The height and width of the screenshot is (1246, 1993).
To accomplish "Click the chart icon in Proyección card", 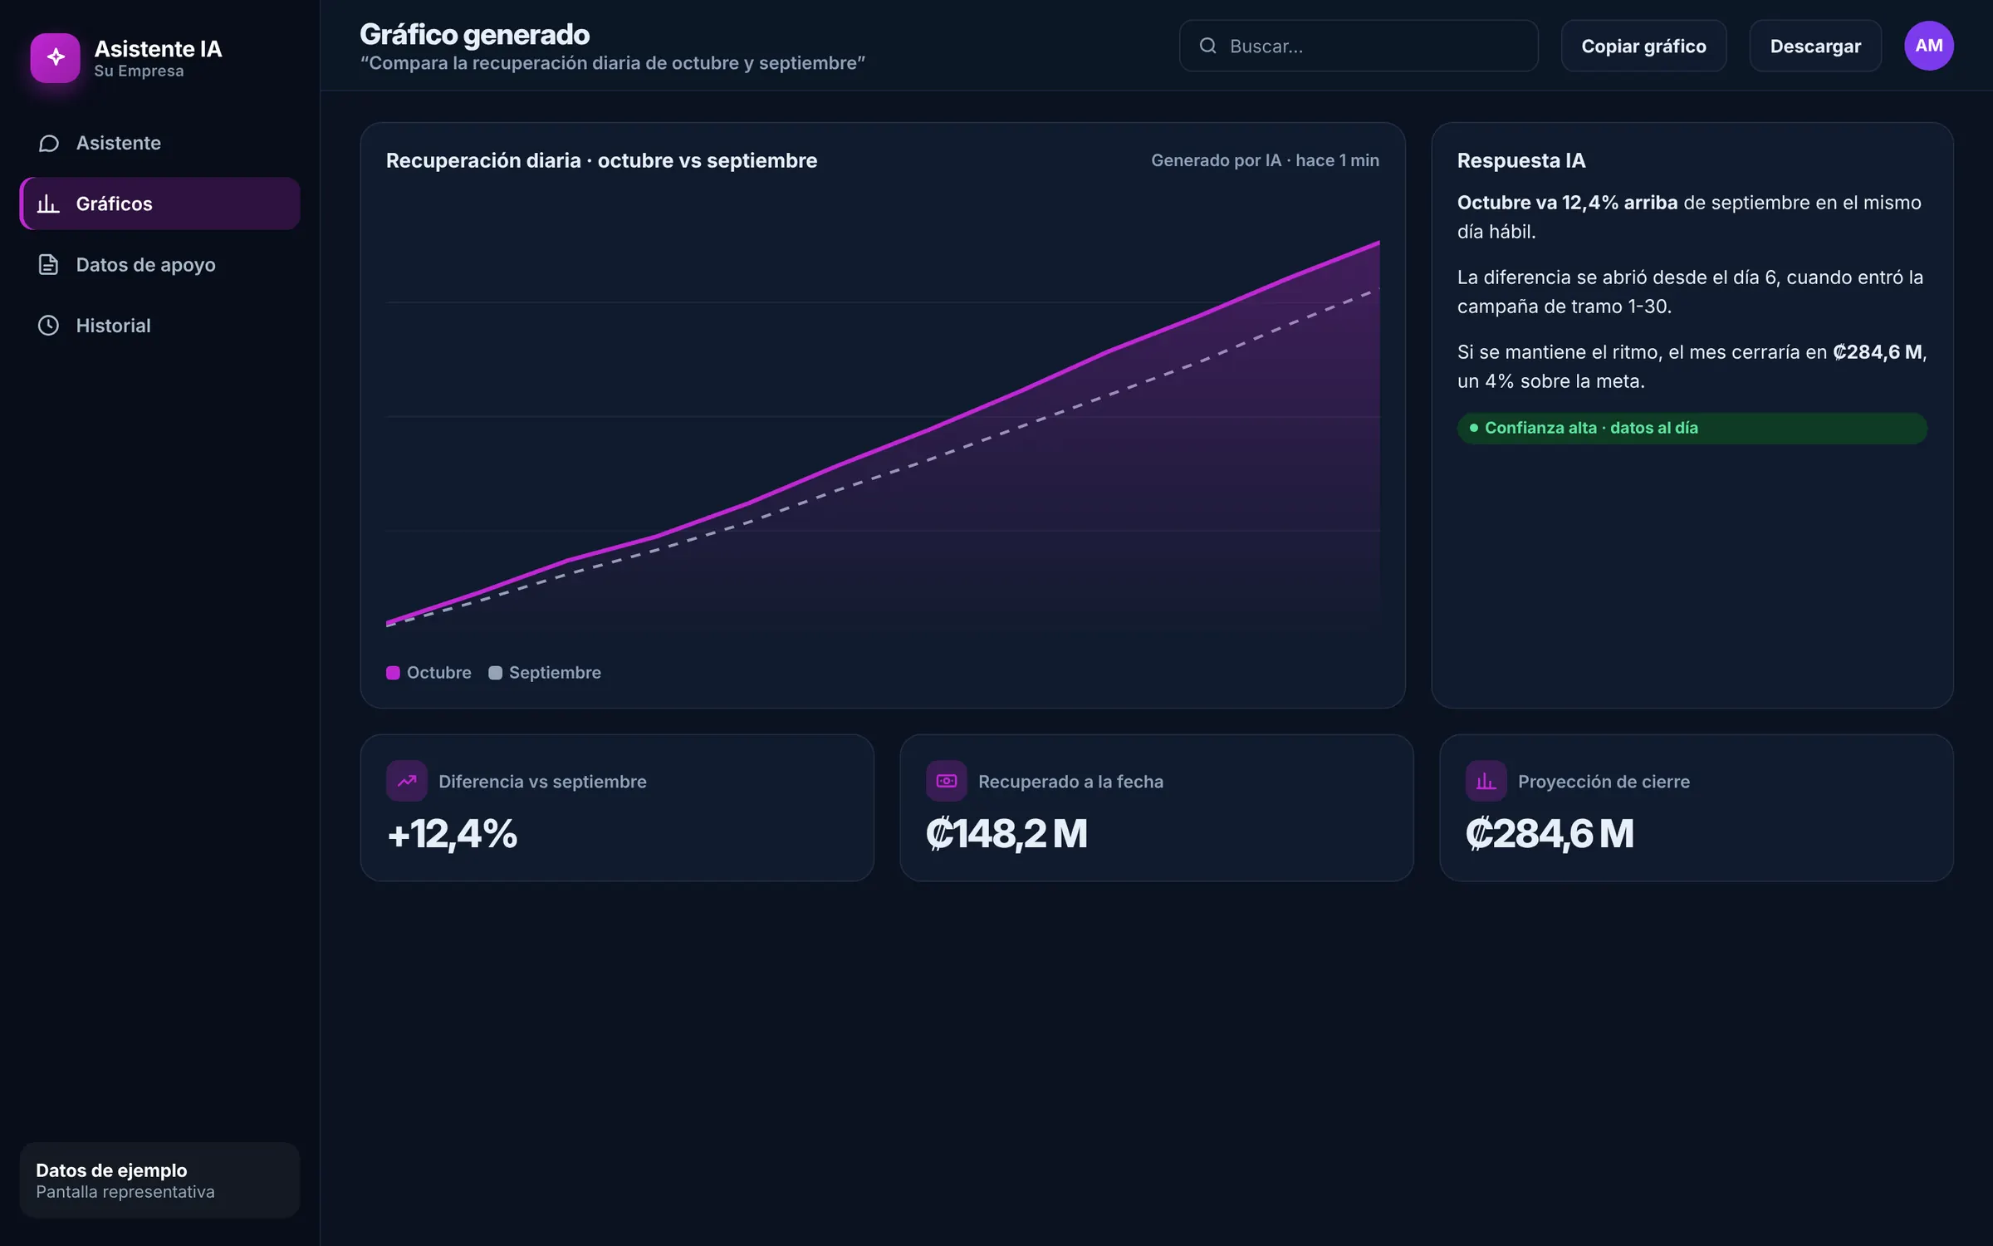I will click(1486, 781).
